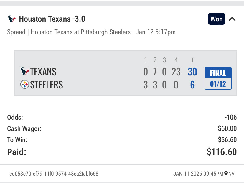Click the Cash Wager amount $60.00
Viewport: 244px width, 183px height.
tap(227, 128)
